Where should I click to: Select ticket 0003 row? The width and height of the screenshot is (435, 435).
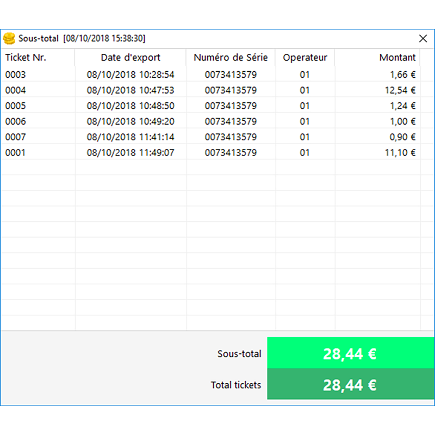(16, 74)
